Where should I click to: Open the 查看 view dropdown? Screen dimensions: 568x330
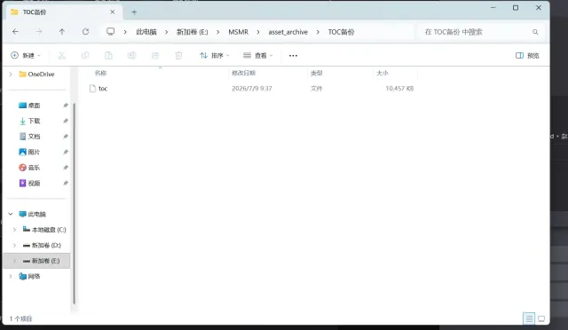[x=258, y=55]
